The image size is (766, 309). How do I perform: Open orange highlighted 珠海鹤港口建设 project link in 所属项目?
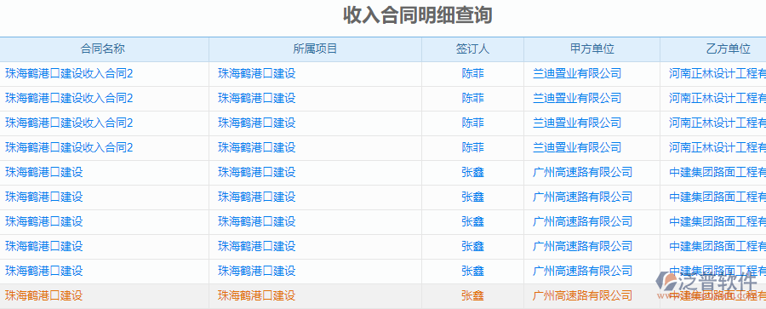(x=256, y=295)
